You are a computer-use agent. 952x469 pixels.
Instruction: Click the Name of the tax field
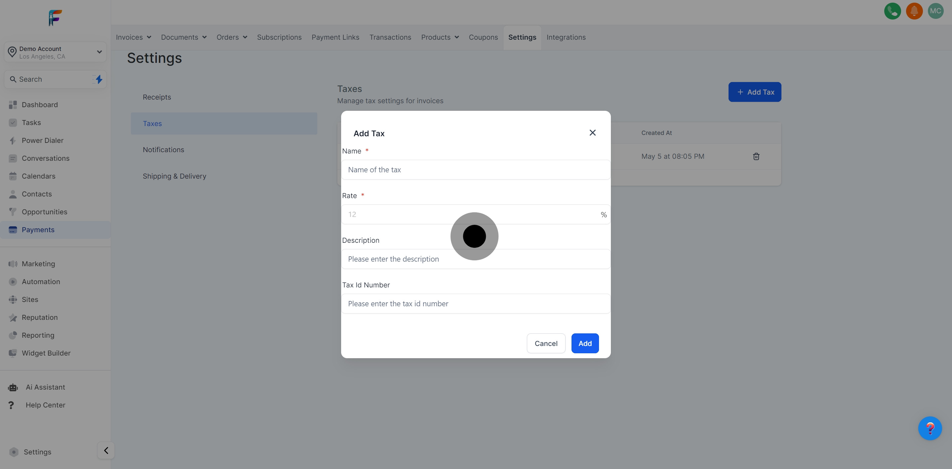475,170
